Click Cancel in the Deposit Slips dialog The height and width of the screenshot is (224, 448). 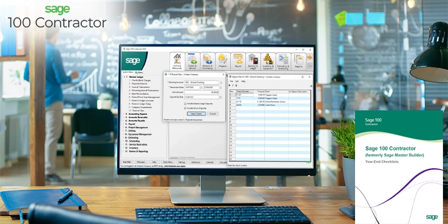pos(213,114)
